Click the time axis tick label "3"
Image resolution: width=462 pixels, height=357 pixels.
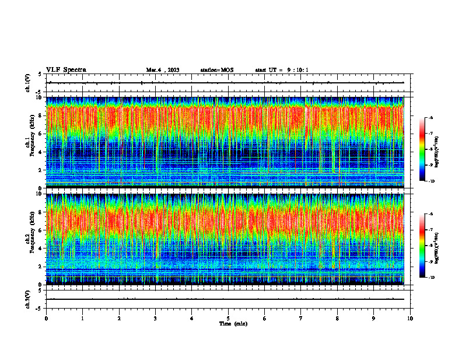click(155, 318)
